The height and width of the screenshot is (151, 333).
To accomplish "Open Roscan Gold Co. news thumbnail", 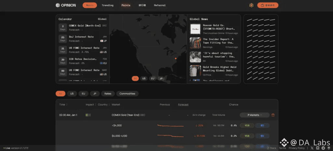I will [195, 29].
